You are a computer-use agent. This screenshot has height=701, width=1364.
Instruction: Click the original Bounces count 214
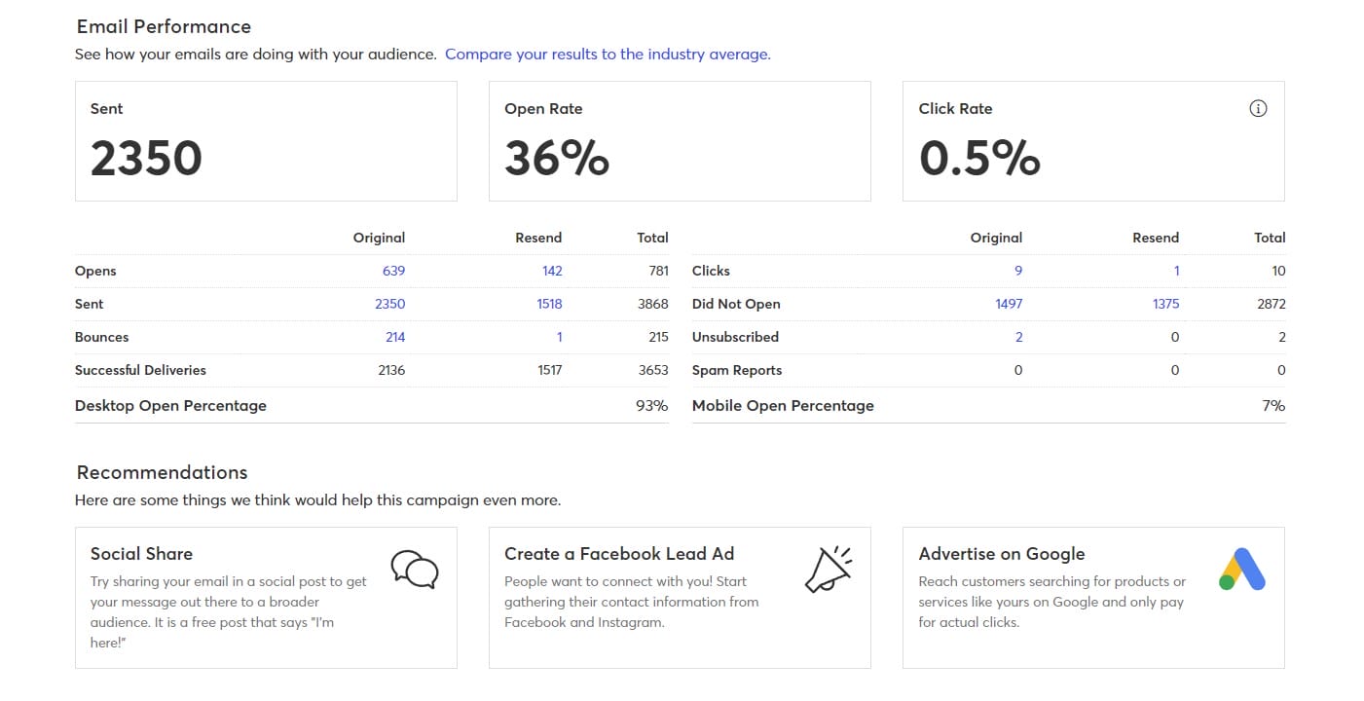tap(394, 337)
